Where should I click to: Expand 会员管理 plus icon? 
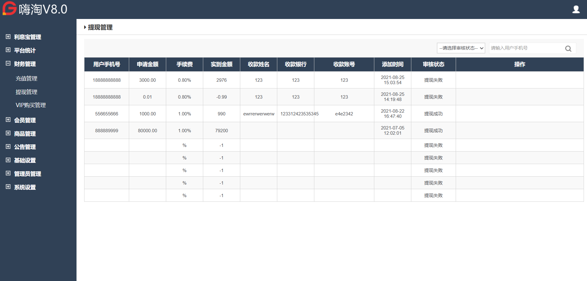pos(8,120)
